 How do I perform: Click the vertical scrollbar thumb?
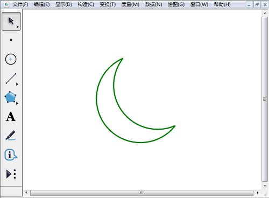pyautogui.click(x=265, y=99)
